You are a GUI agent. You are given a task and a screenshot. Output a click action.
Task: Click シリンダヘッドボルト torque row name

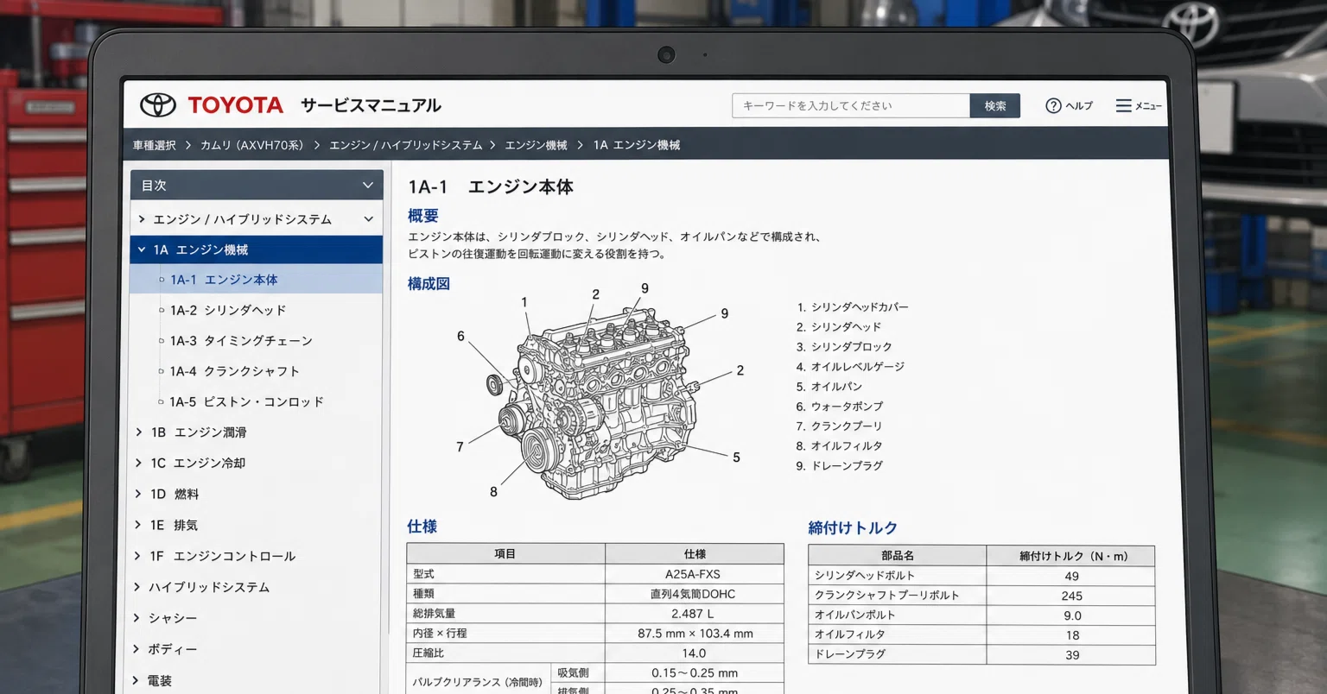tap(864, 576)
